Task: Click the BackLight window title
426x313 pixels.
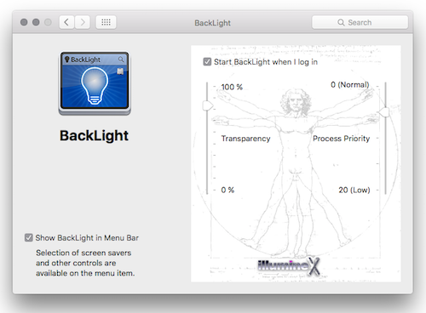Action: point(212,23)
